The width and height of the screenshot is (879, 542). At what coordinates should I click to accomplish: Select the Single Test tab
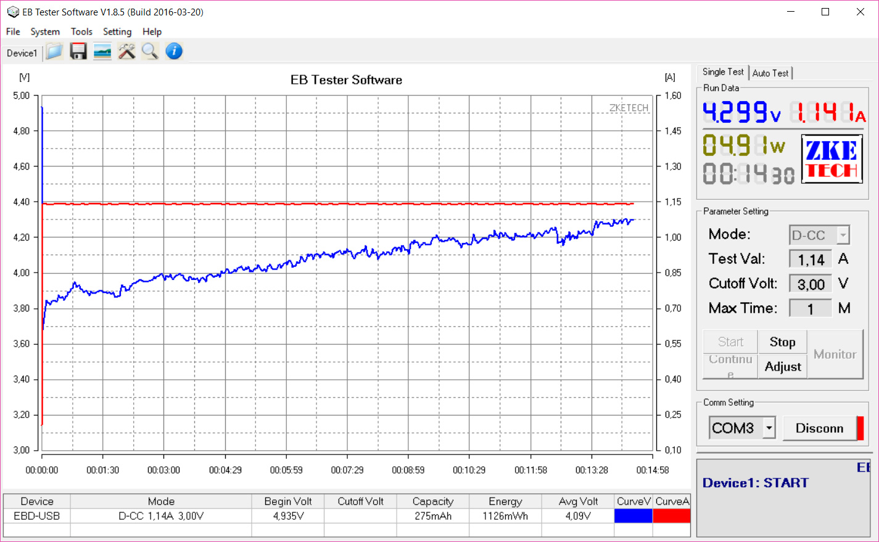(x=723, y=72)
